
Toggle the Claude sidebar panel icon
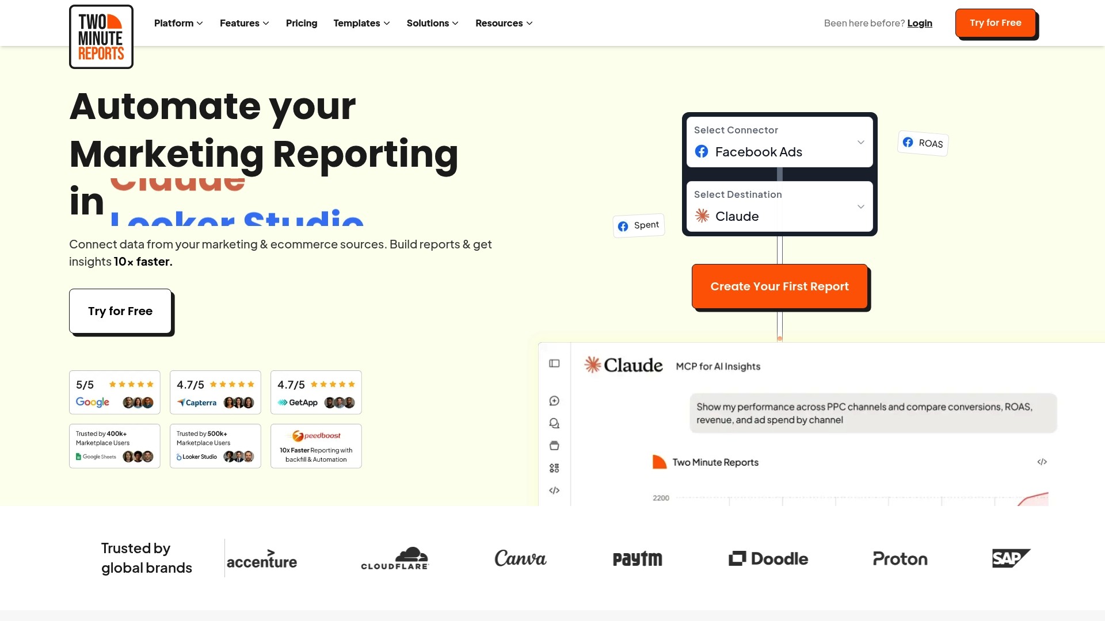(554, 363)
